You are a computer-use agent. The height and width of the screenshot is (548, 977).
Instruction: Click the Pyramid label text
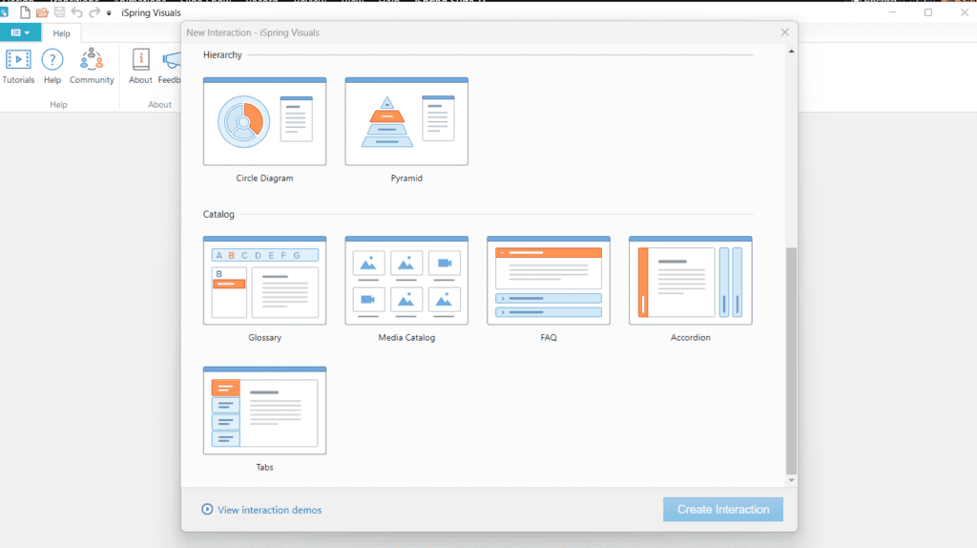(x=406, y=179)
